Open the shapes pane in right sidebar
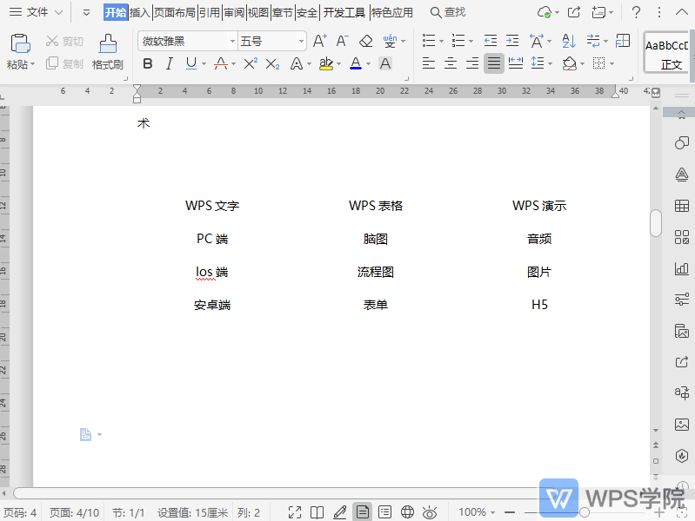 click(682, 143)
